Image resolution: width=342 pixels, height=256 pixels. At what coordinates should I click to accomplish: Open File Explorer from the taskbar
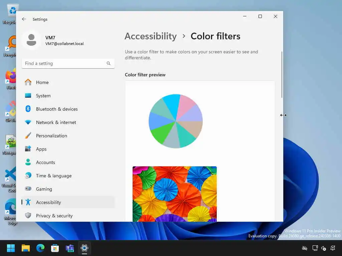tap(25, 248)
